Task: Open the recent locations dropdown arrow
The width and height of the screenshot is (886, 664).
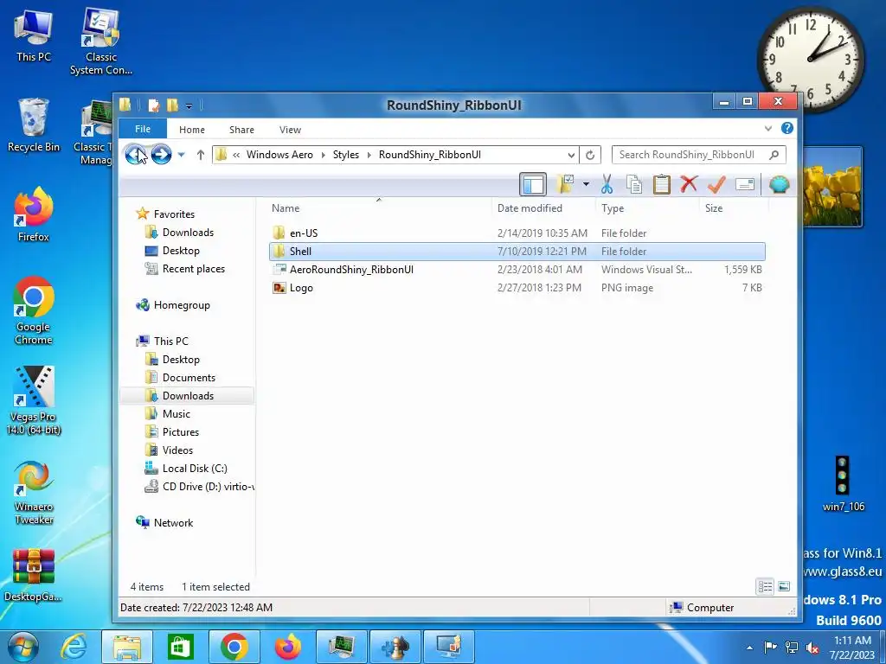Action: (x=182, y=155)
